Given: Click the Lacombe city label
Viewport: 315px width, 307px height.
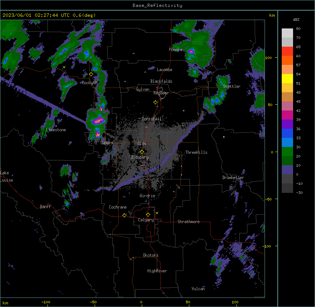Looking at the screenshot, I should (x=164, y=70).
